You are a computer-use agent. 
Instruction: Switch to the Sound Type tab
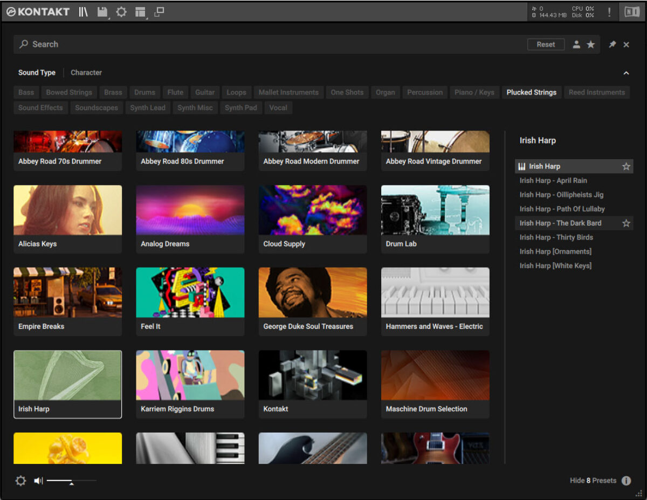(37, 73)
